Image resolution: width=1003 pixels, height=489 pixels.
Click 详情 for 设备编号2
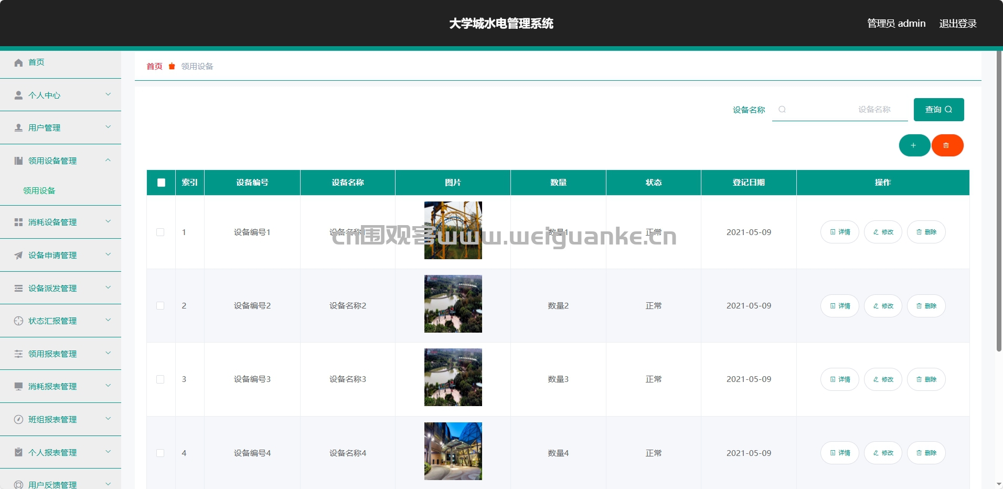pos(840,306)
